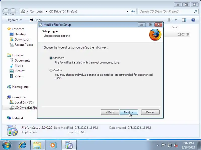Select Favorites in the navigation pane
The image size is (201, 150).
point(18,29)
